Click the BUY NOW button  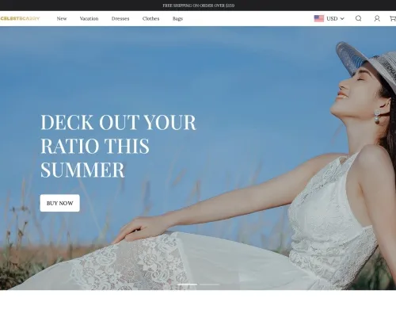60,203
